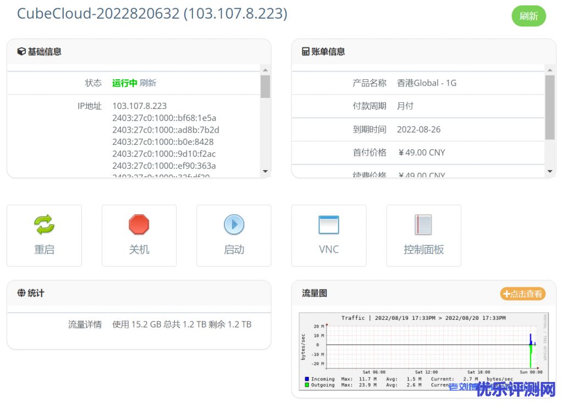Click the expiry date 2022-08-26
The image size is (563, 404).
coord(418,129)
